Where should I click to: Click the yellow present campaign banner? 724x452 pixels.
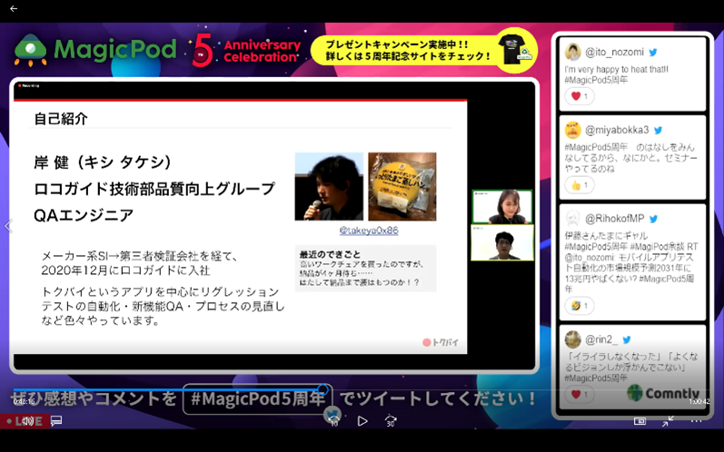click(424, 51)
